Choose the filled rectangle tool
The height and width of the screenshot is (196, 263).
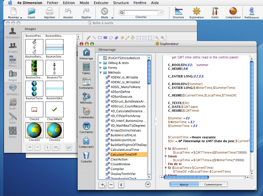[105, 38]
